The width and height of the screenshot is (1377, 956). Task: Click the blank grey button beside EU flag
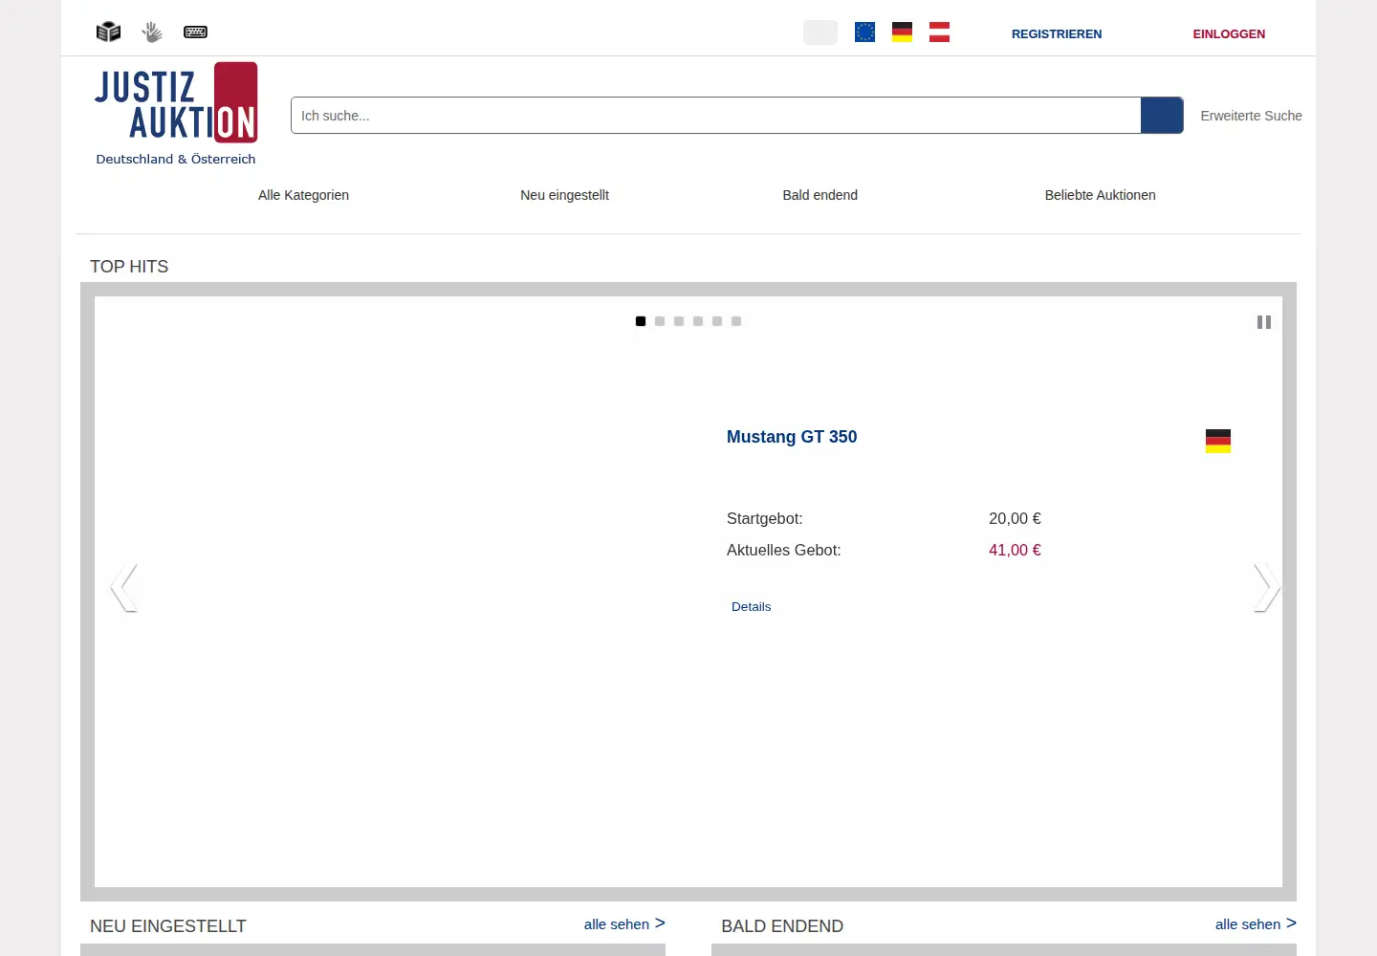820,33
